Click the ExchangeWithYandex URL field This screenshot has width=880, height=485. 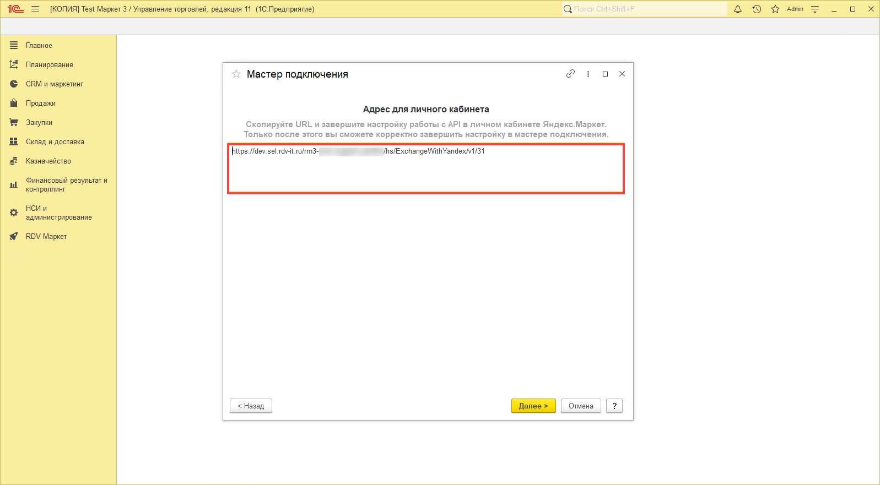point(426,169)
